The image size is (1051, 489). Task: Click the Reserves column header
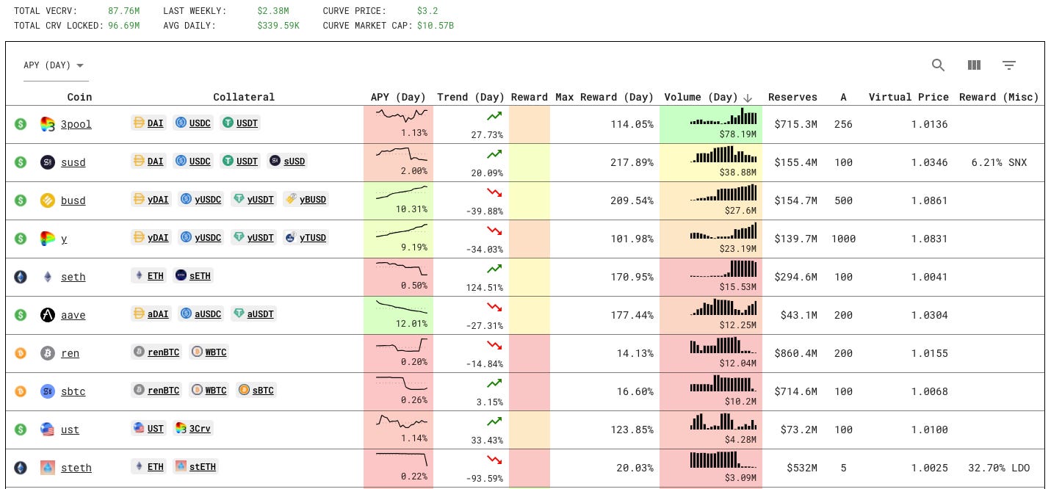point(792,97)
